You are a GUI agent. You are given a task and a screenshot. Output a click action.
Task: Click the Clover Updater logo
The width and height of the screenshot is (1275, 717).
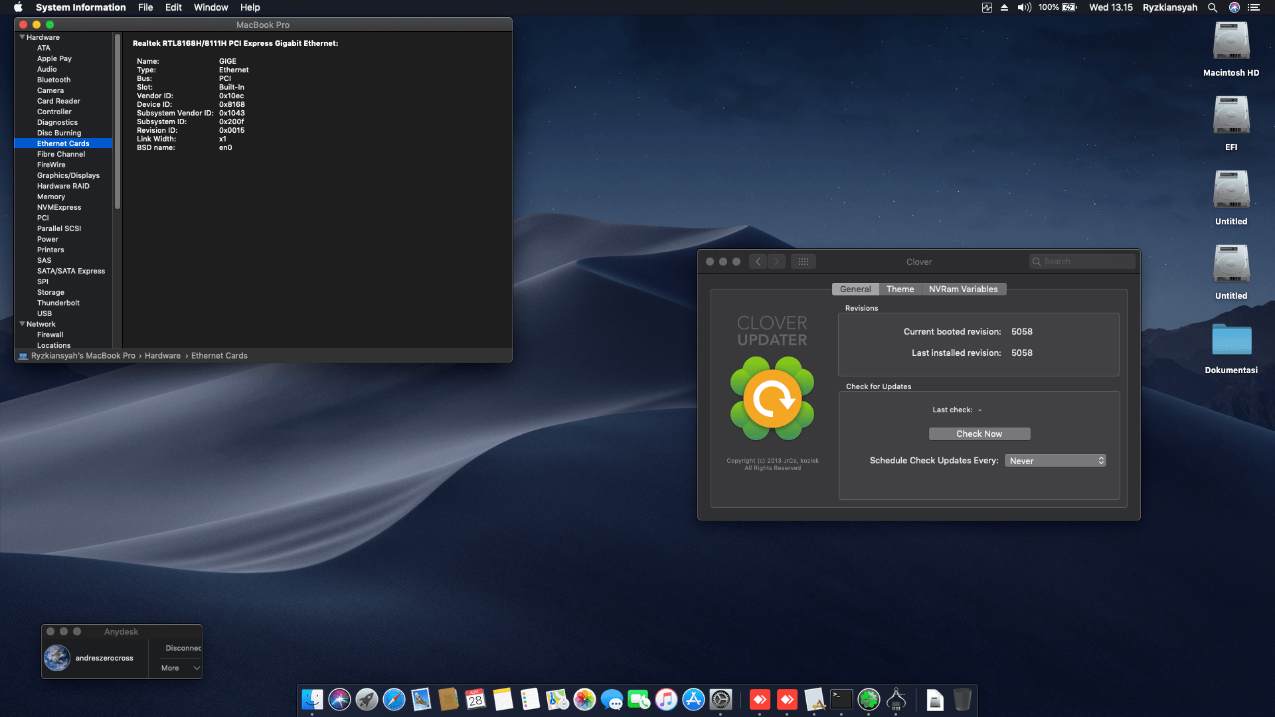[772, 398]
